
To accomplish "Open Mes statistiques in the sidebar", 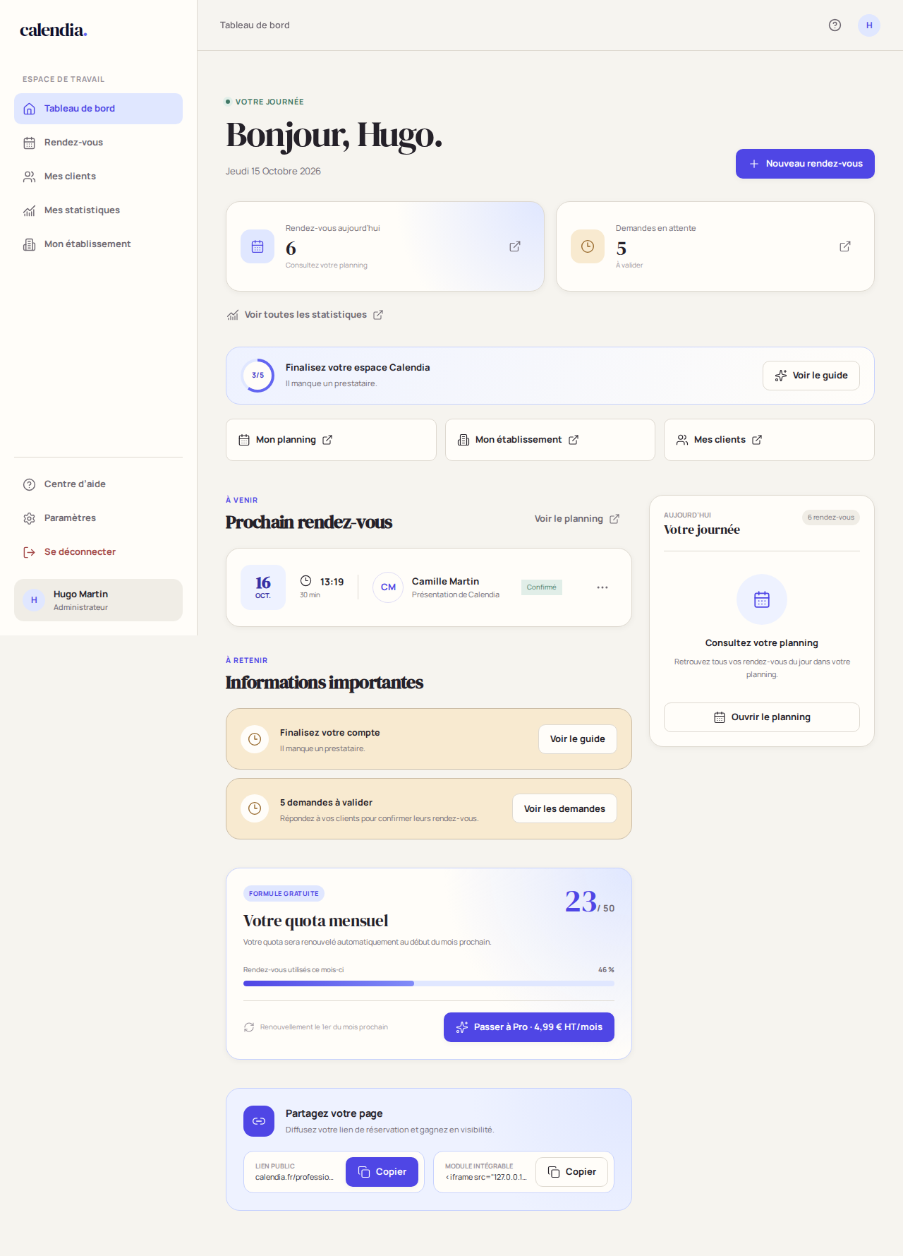I will tap(98, 210).
